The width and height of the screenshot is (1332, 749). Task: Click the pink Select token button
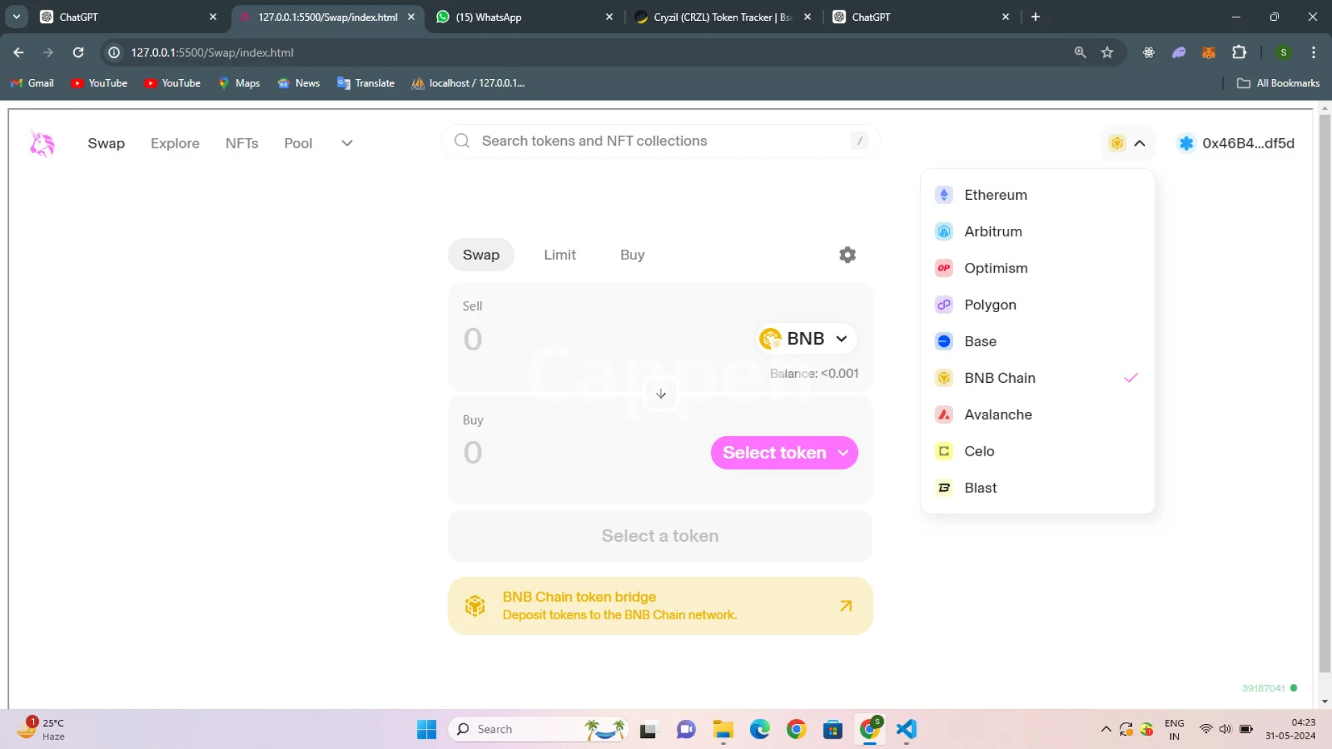click(x=784, y=453)
